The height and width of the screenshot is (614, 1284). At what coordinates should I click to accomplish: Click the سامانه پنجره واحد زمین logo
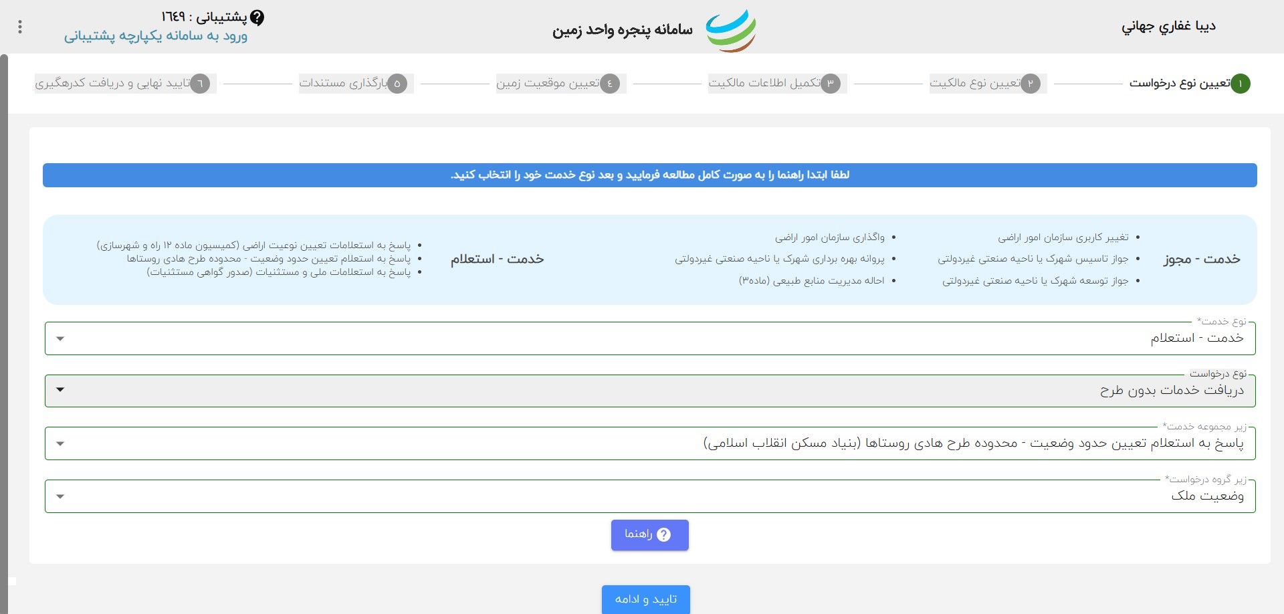tap(732, 29)
